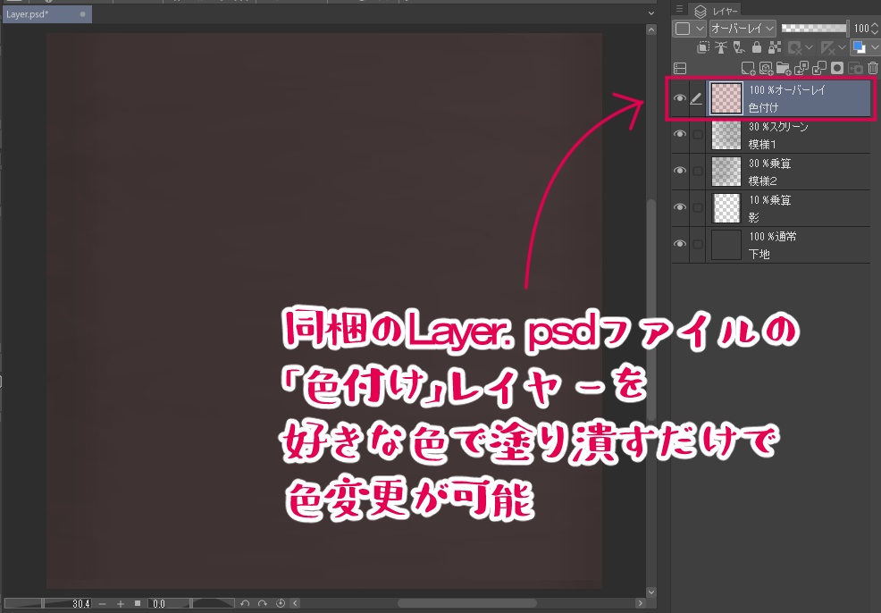Create a new raster layer
Viewport: 881px width, 613px height.
click(x=747, y=67)
